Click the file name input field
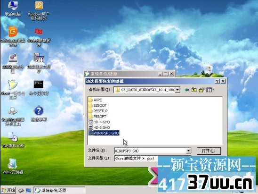 pos(151,151)
